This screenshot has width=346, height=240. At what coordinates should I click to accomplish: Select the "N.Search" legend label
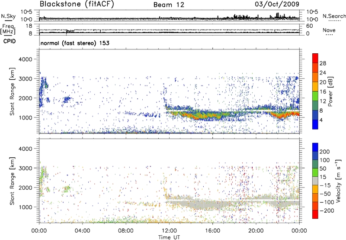334,16
